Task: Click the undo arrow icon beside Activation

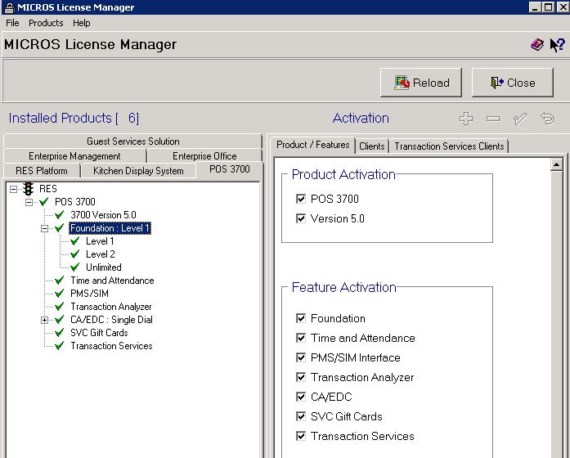Action: 547,119
